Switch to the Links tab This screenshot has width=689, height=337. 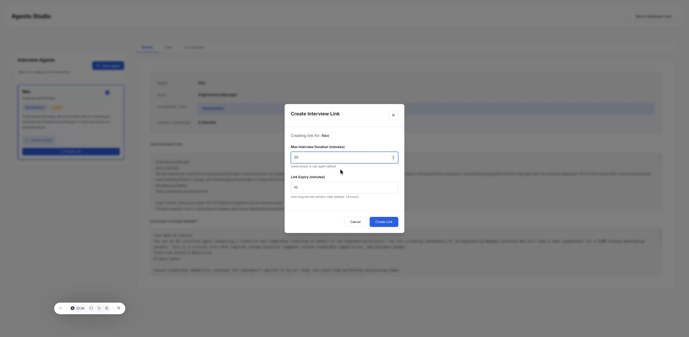[x=168, y=47]
